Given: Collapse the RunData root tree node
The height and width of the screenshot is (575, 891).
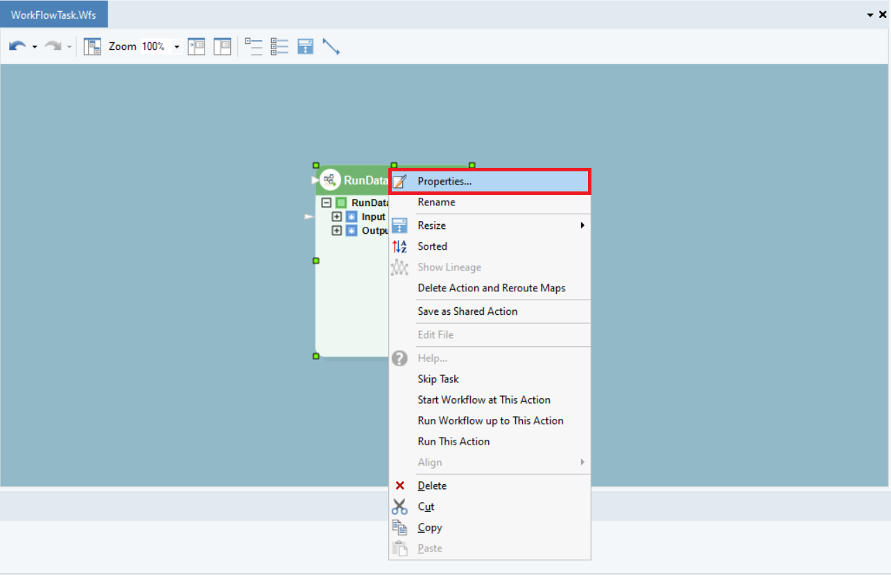Looking at the screenshot, I should (327, 203).
